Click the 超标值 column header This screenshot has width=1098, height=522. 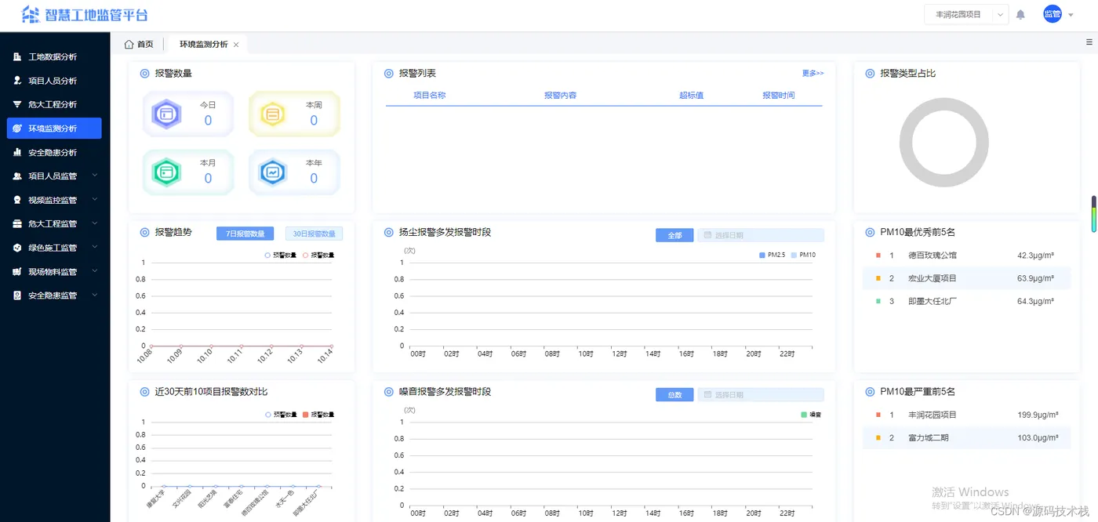(x=691, y=96)
